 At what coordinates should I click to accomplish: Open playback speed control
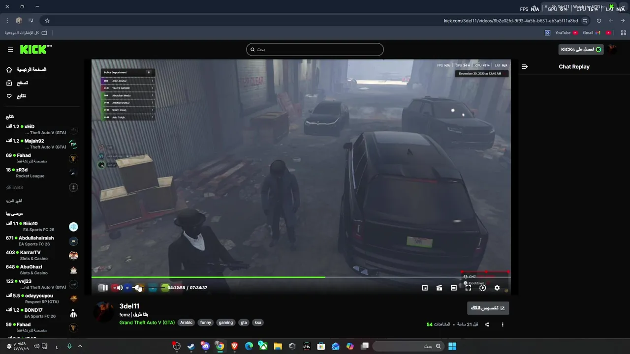[x=482, y=288]
